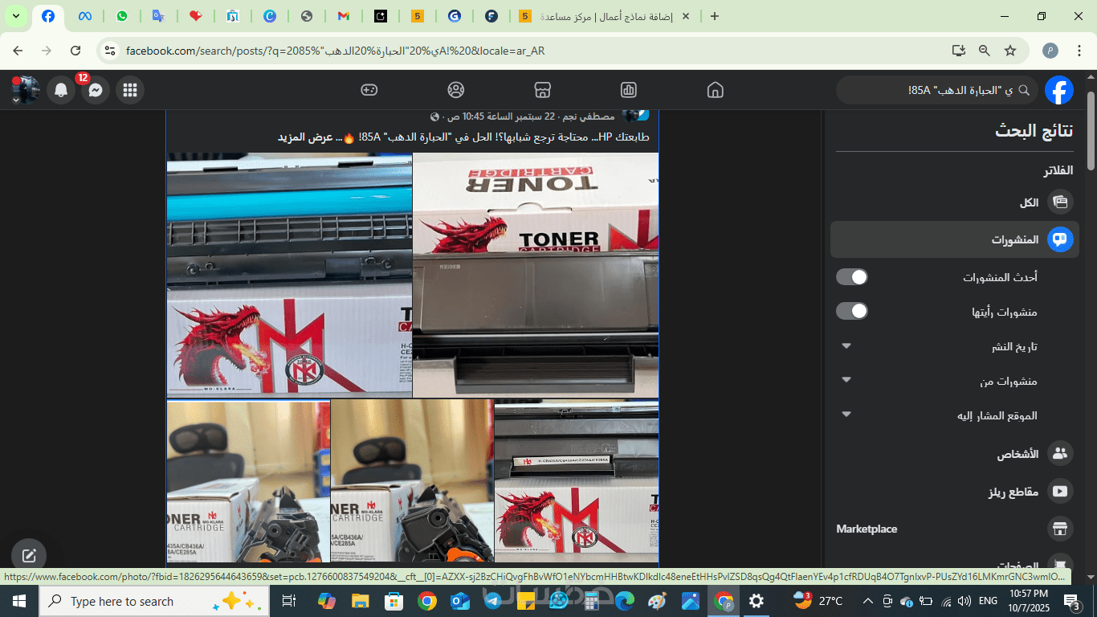Open Task View on the taskbar
This screenshot has height=617, width=1097.
click(289, 601)
